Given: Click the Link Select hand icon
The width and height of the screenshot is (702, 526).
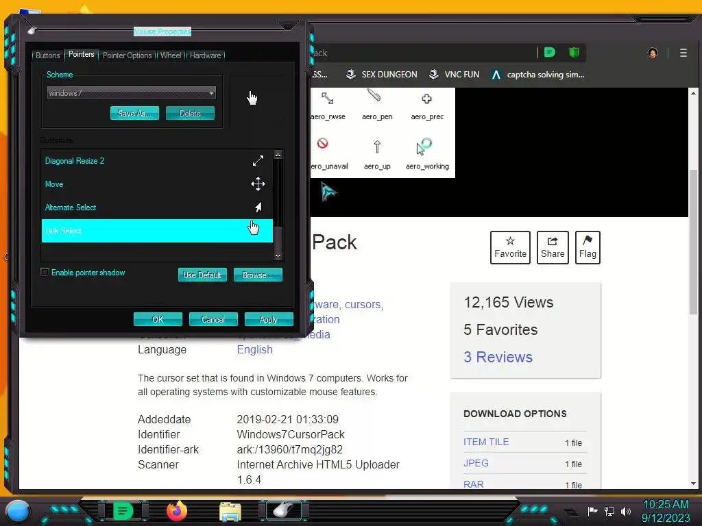Looking at the screenshot, I should tap(254, 227).
